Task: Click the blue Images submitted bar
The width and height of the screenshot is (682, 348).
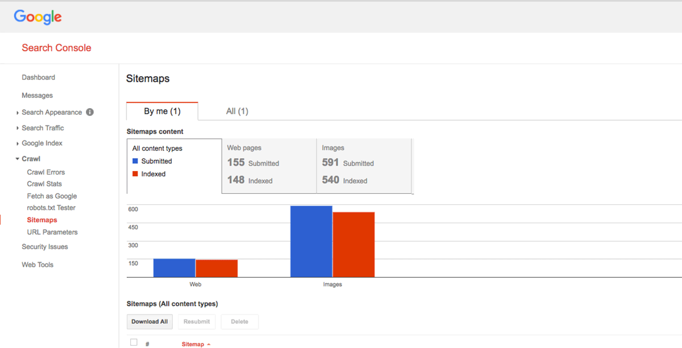Action: coord(311,242)
